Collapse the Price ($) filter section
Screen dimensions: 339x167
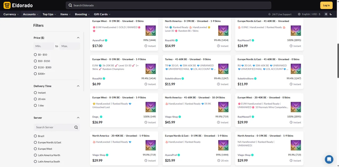pos(78,38)
